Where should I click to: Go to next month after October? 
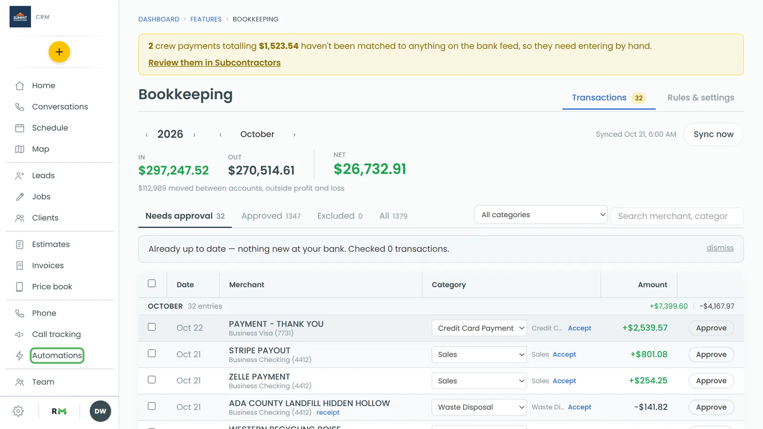click(x=294, y=135)
